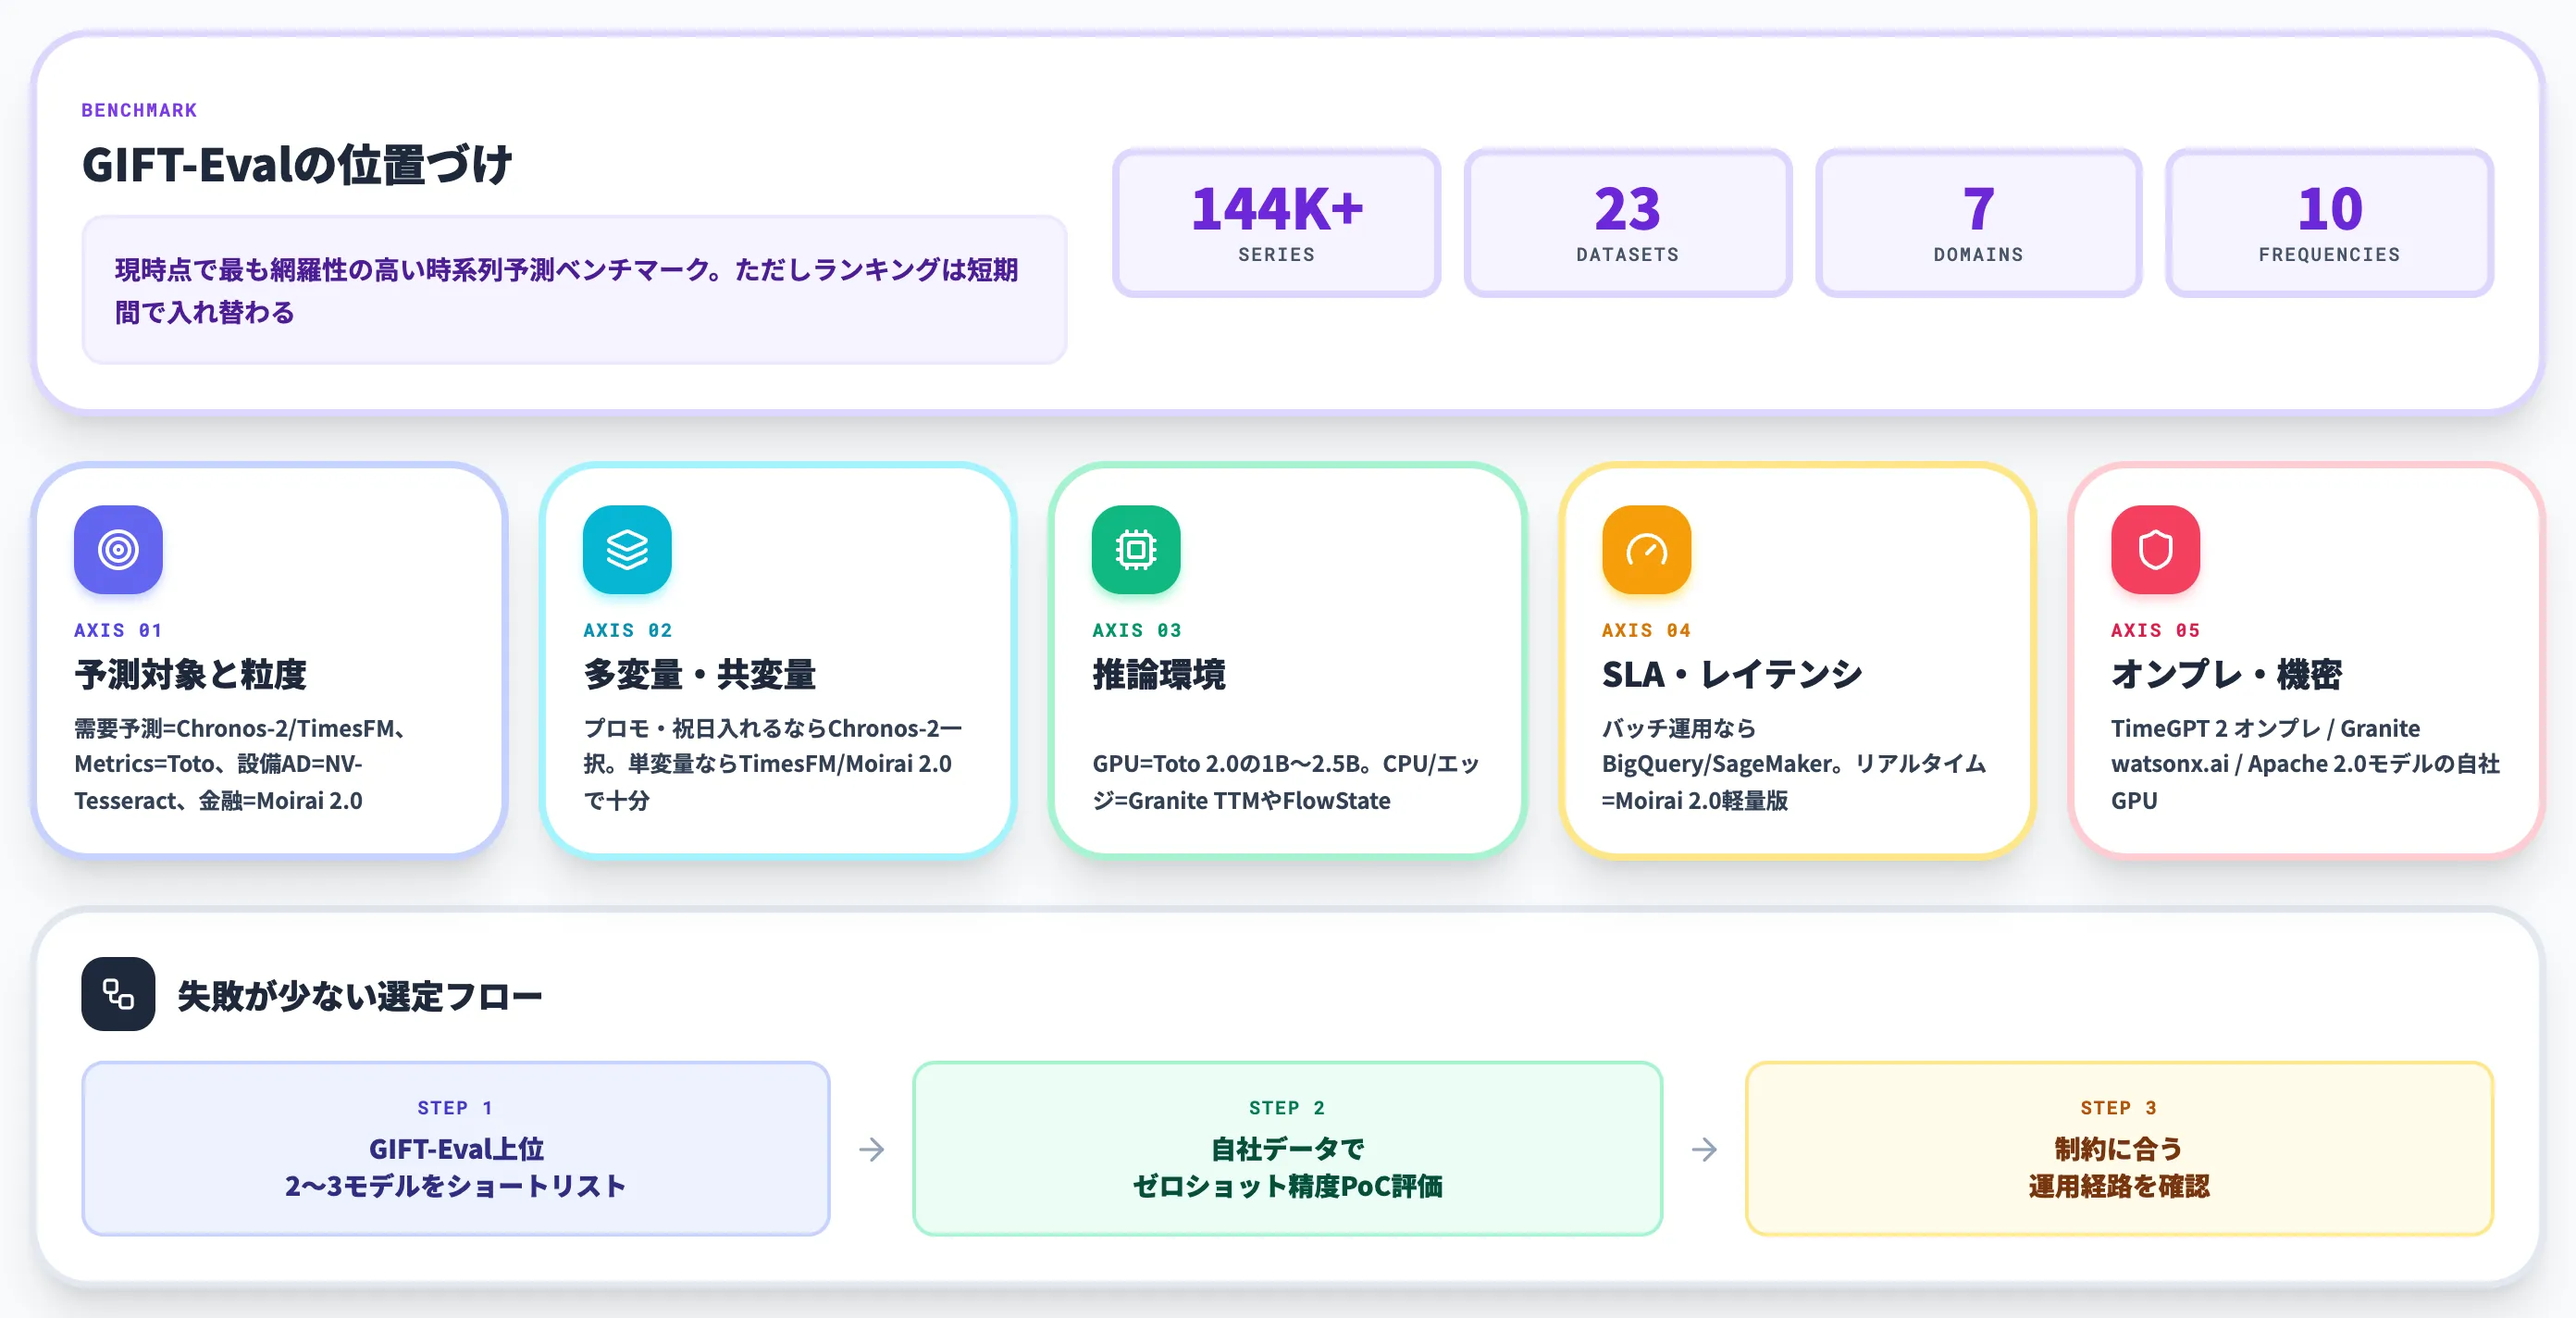Click the orange gauge icon for Axis 04
Screen dimensions: 2576x1318
click(1646, 549)
